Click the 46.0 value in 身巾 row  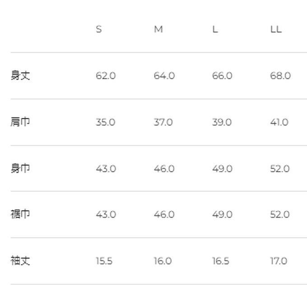click(x=164, y=169)
